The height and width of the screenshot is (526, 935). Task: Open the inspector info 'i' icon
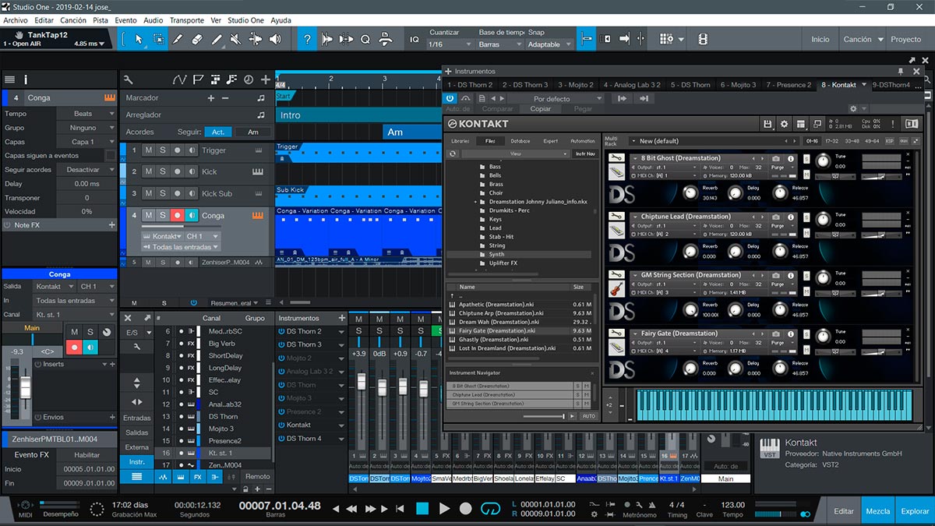click(26, 79)
